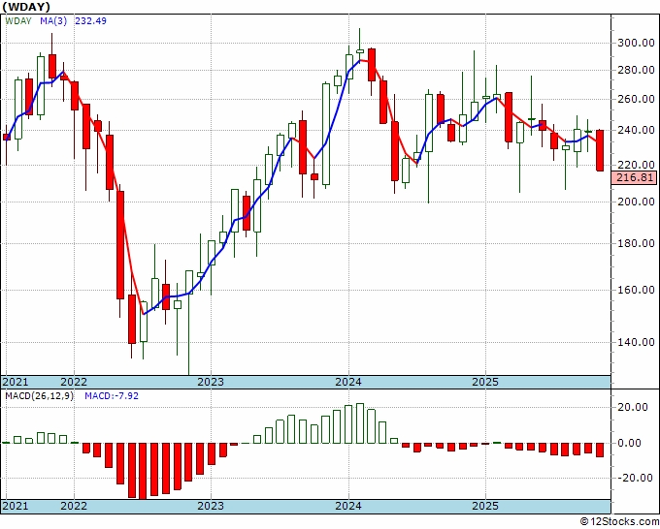Click 2021 on the price chart timeline
The height and width of the screenshot is (529, 660).
[x=16, y=382]
